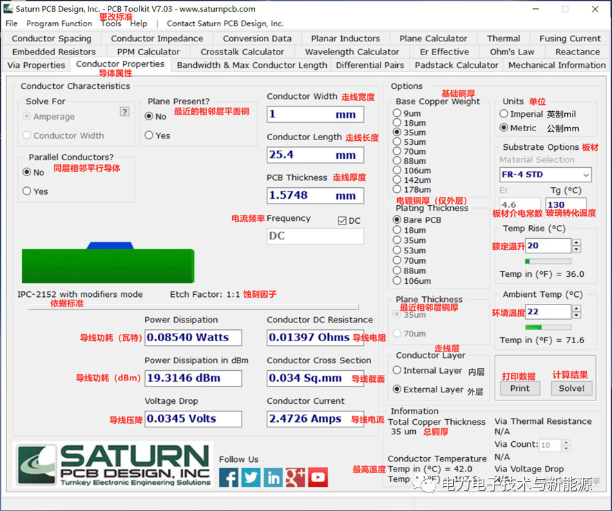Open the LinkedIn social icon
This screenshot has width=612, height=511.
[274, 477]
